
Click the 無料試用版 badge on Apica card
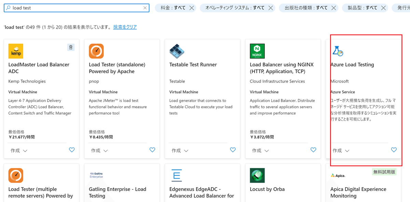[x=384, y=172]
